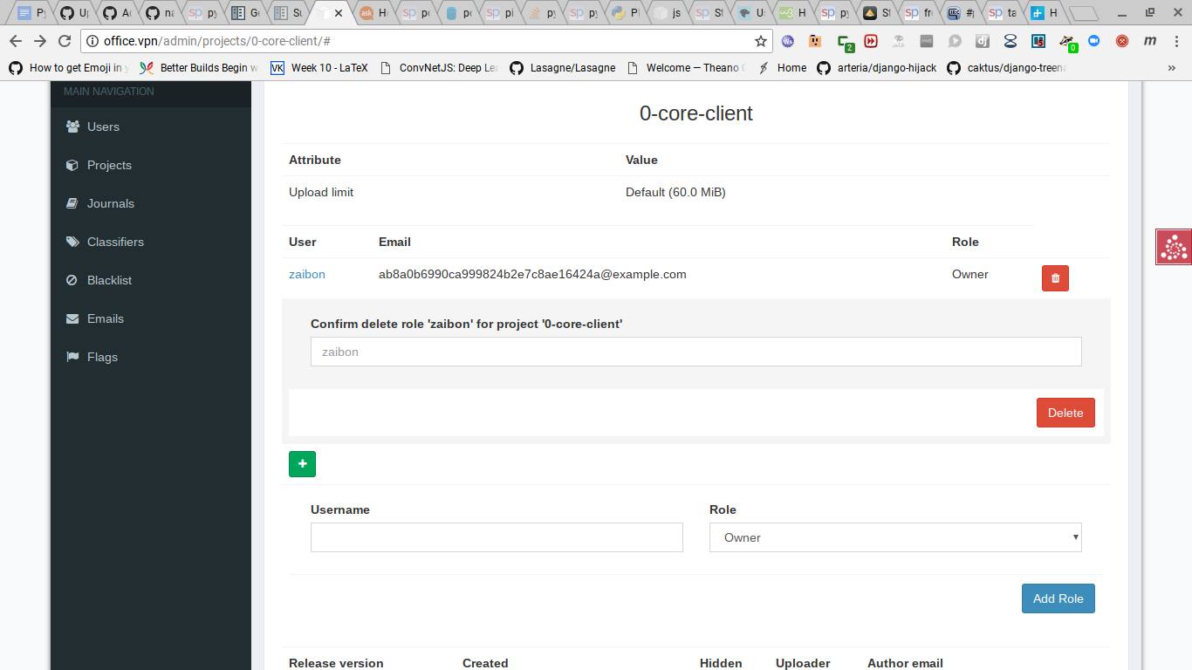This screenshot has height=670, width=1192.
Task: Switch to the IRC '#p' tab
Action: [x=962, y=13]
